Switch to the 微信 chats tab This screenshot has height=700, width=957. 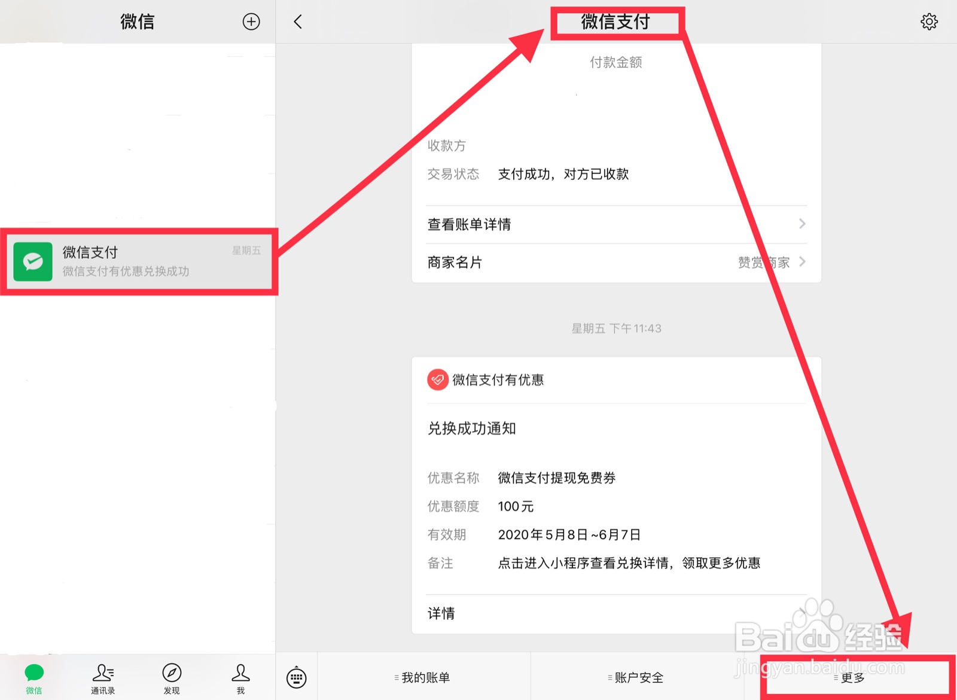tap(34, 678)
